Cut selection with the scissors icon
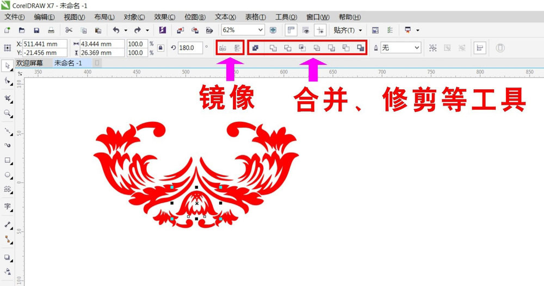Image resolution: width=544 pixels, height=286 pixels. tap(69, 30)
